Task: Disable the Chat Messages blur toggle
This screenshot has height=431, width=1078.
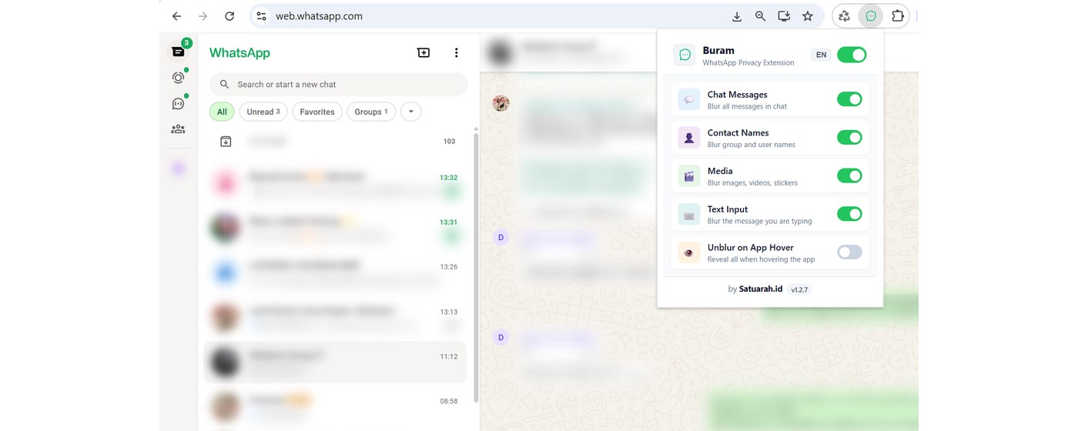Action: (849, 99)
